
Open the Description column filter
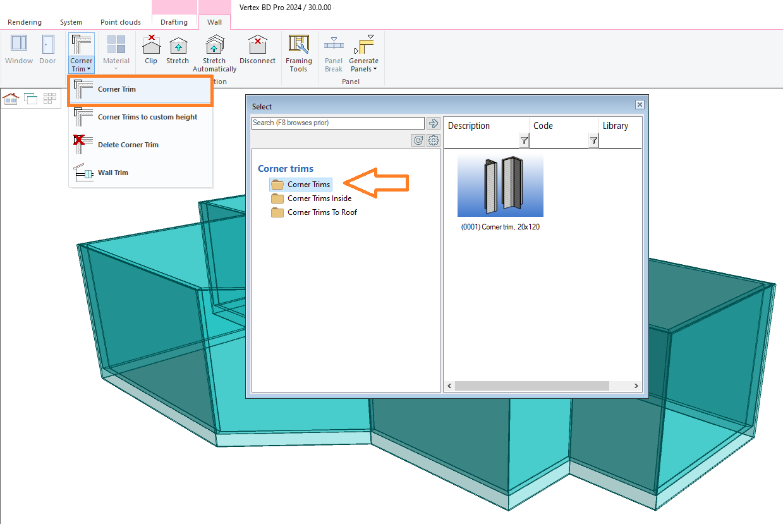pyautogui.click(x=524, y=140)
